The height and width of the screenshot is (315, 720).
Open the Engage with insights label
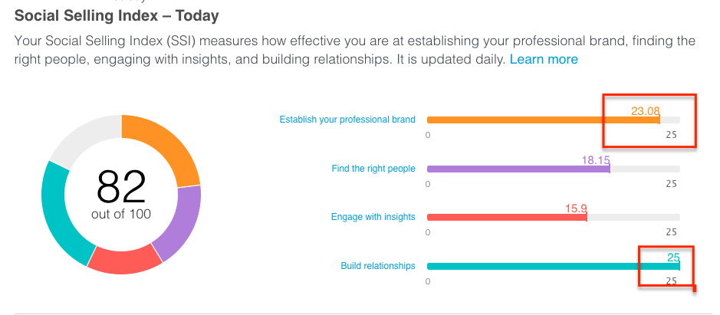(x=373, y=217)
